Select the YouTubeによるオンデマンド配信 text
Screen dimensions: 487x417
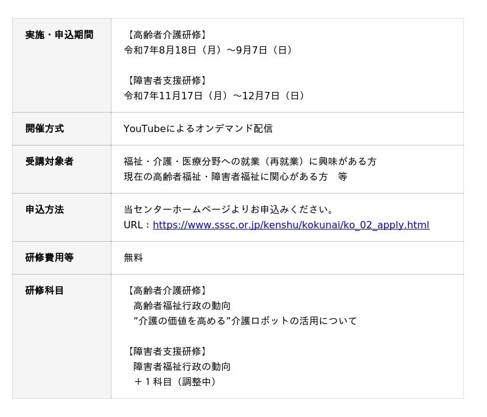click(198, 128)
